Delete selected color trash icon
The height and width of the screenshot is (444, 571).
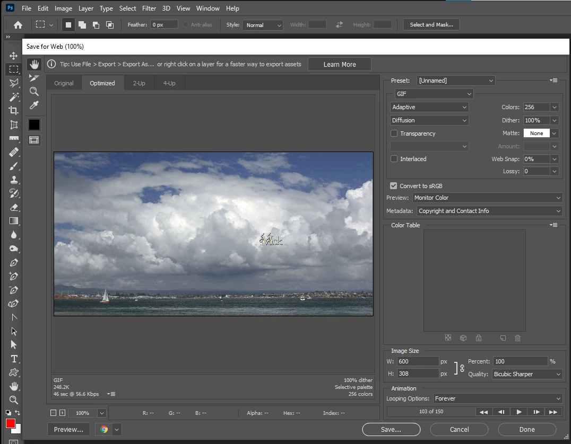point(517,338)
